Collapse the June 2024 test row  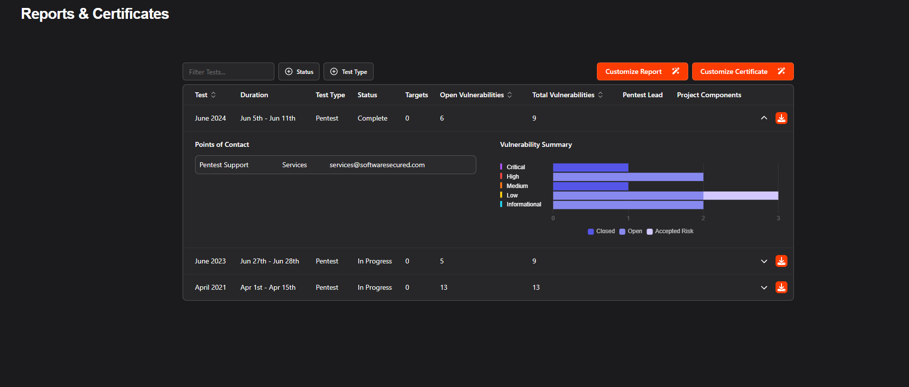(764, 118)
